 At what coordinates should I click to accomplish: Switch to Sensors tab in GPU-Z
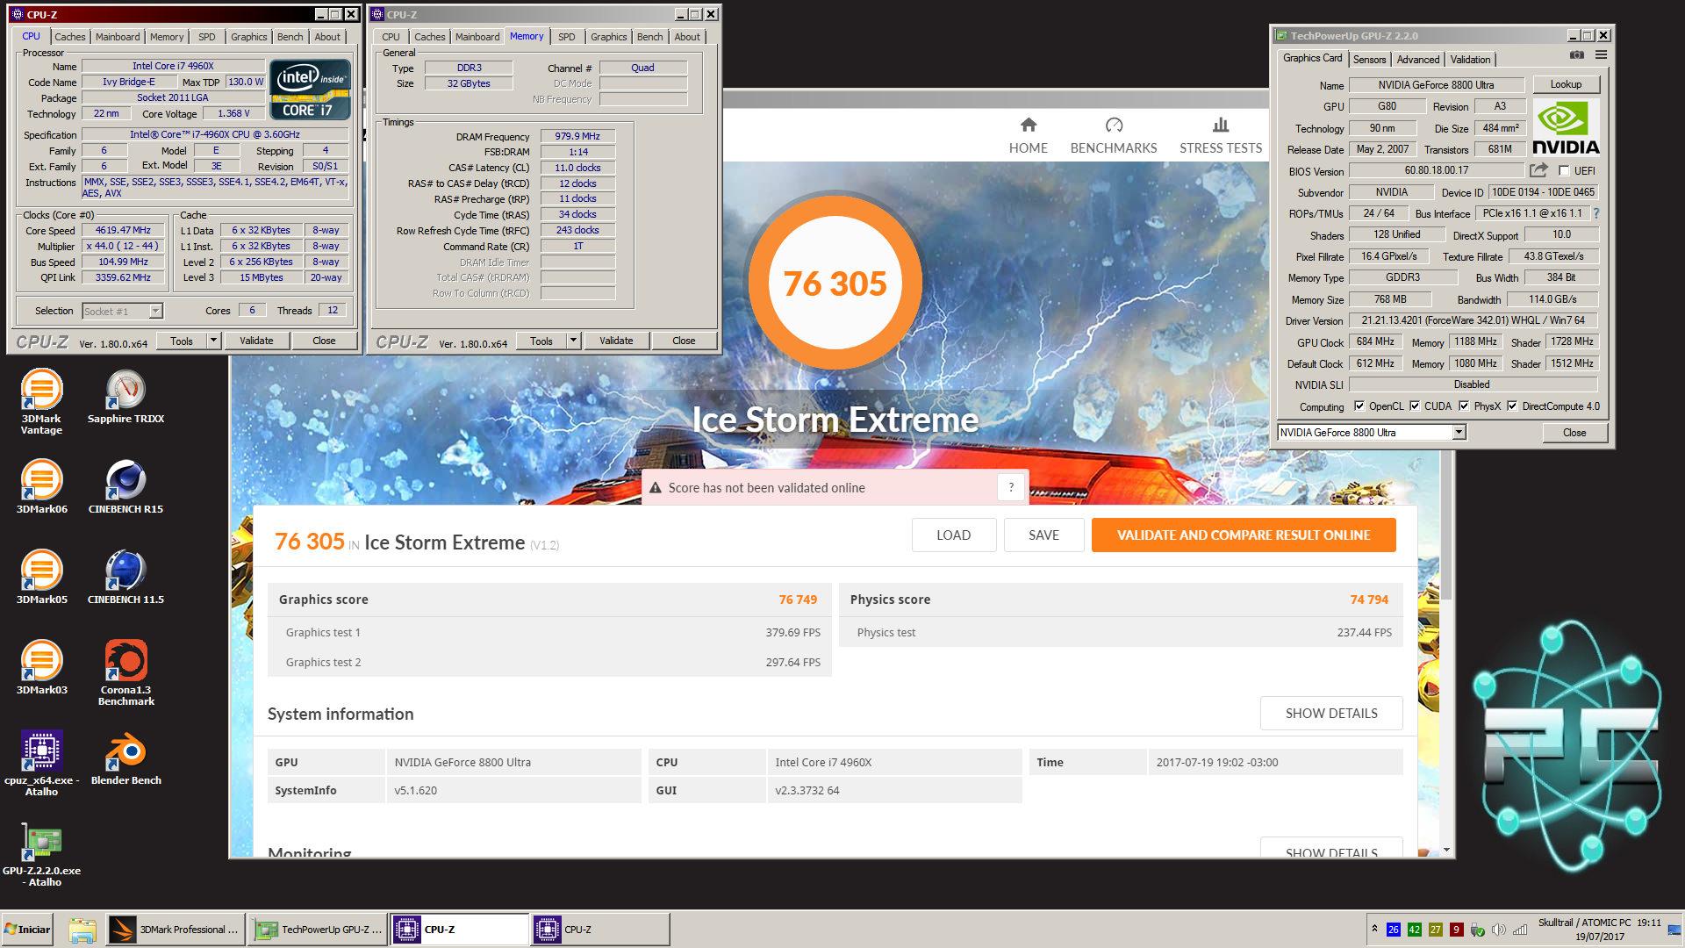coord(1369,60)
